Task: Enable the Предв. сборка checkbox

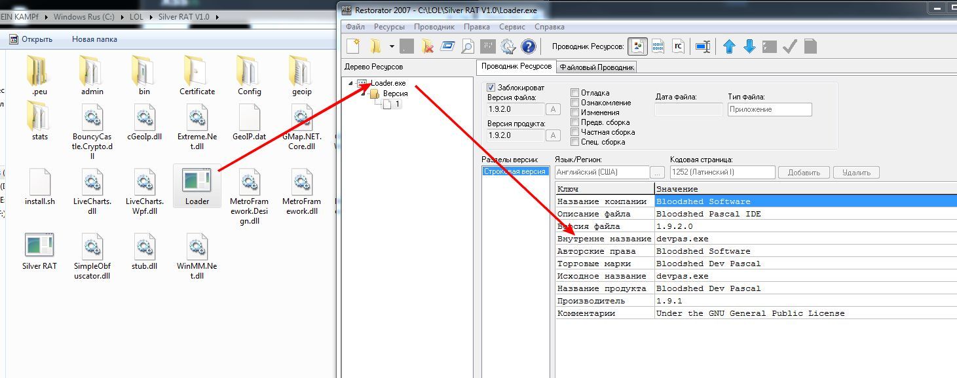Action: tap(574, 122)
